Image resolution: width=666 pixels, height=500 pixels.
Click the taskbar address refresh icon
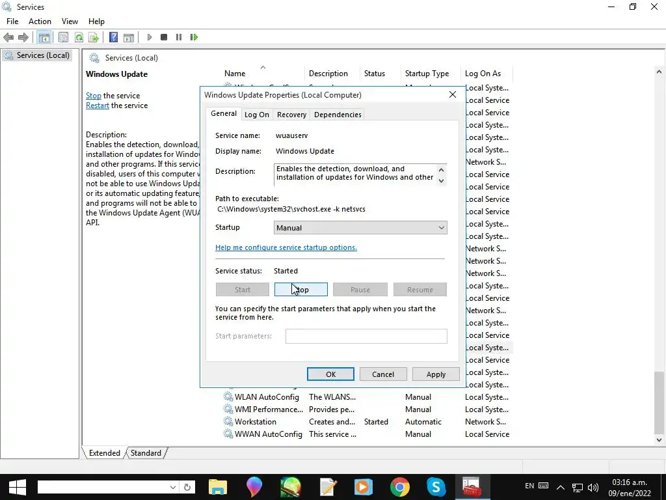(187, 487)
